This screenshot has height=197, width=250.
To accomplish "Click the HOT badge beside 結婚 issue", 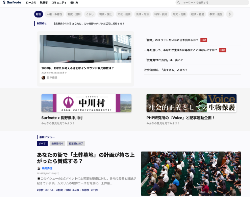I will click(204, 40).
